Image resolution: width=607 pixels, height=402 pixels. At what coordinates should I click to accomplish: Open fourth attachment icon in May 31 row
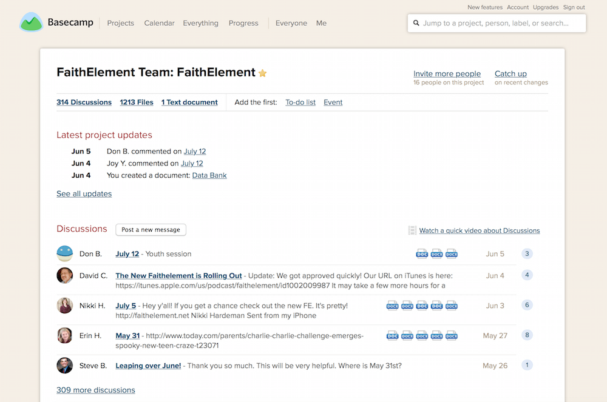pyautogui.click(x=436, y=335)
